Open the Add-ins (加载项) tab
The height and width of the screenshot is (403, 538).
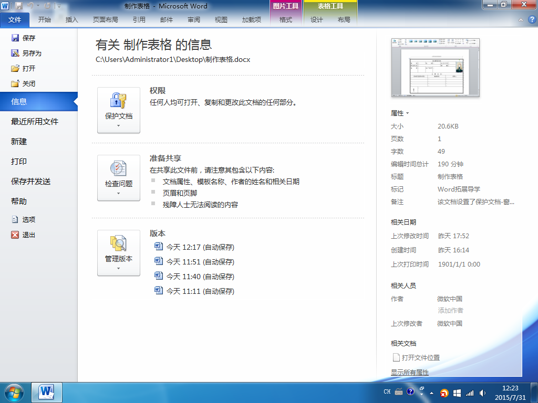(x=252, y=20)
